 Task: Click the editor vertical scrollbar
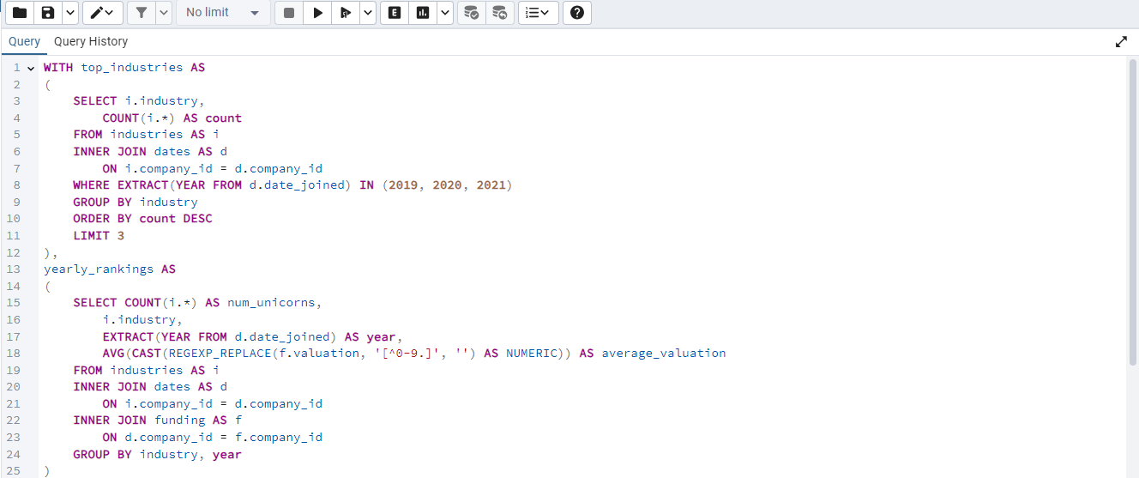coord(1133,215)
